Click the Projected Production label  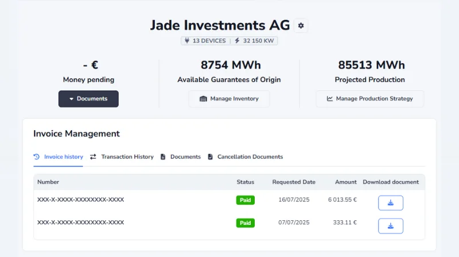369,80
